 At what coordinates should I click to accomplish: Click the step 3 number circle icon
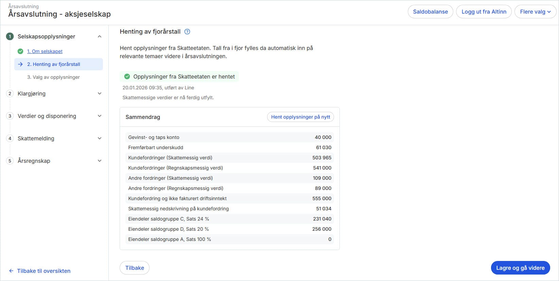[x=10, y=116]
